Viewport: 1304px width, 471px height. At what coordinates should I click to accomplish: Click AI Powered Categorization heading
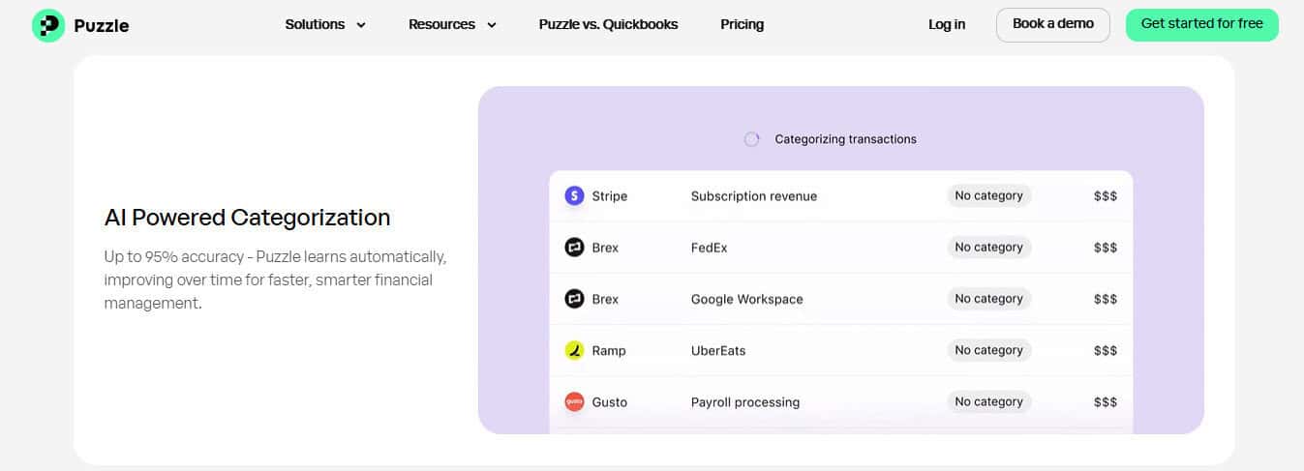point(247,218)
